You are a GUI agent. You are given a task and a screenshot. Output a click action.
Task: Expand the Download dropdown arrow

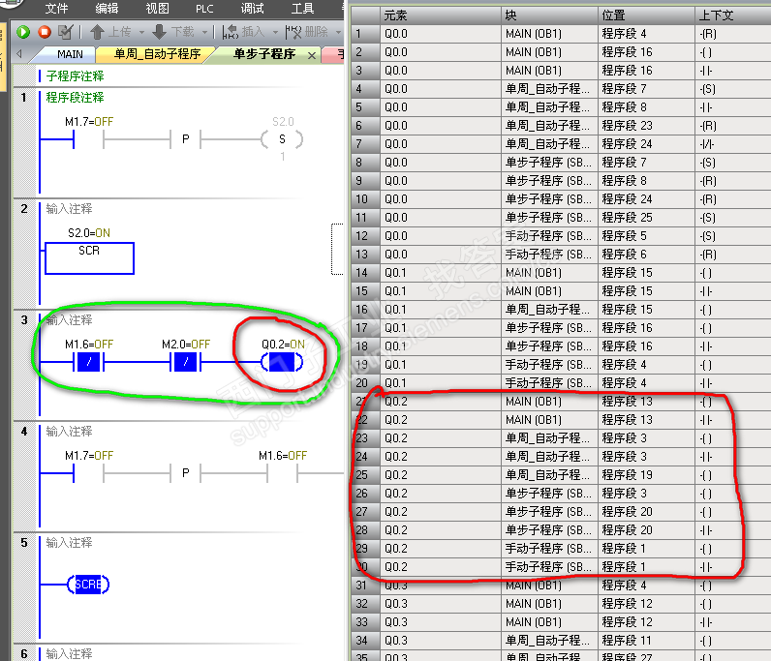pos(201,32)
